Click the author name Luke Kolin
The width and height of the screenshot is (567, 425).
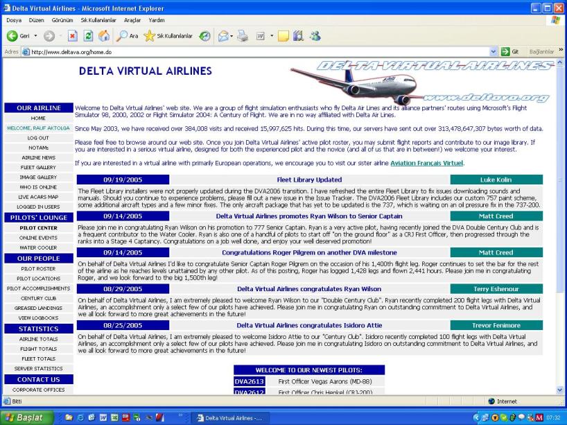[496, 180]
